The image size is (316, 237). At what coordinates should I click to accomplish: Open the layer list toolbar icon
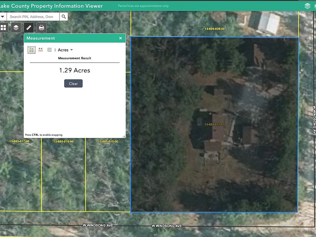16,28
